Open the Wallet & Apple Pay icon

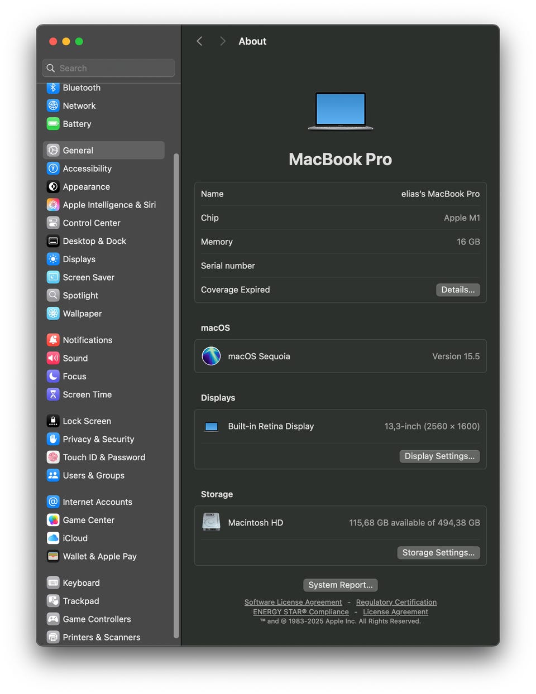click(x=53, y=556)
